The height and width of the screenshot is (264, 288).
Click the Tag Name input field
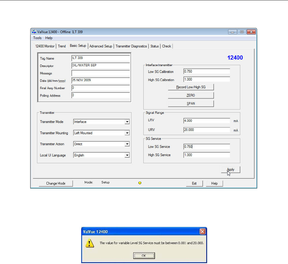(x=101, y=58)
